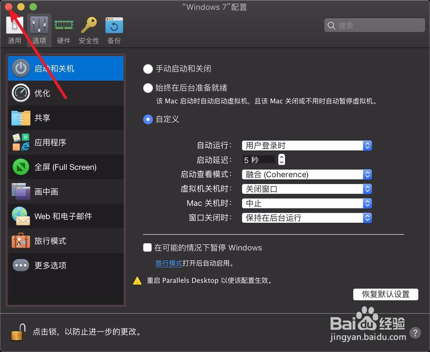Viewport: 430px width, 352px height.
Task: Open the 旅行模式 travel mode item
Action: click(x=65, y=241)
